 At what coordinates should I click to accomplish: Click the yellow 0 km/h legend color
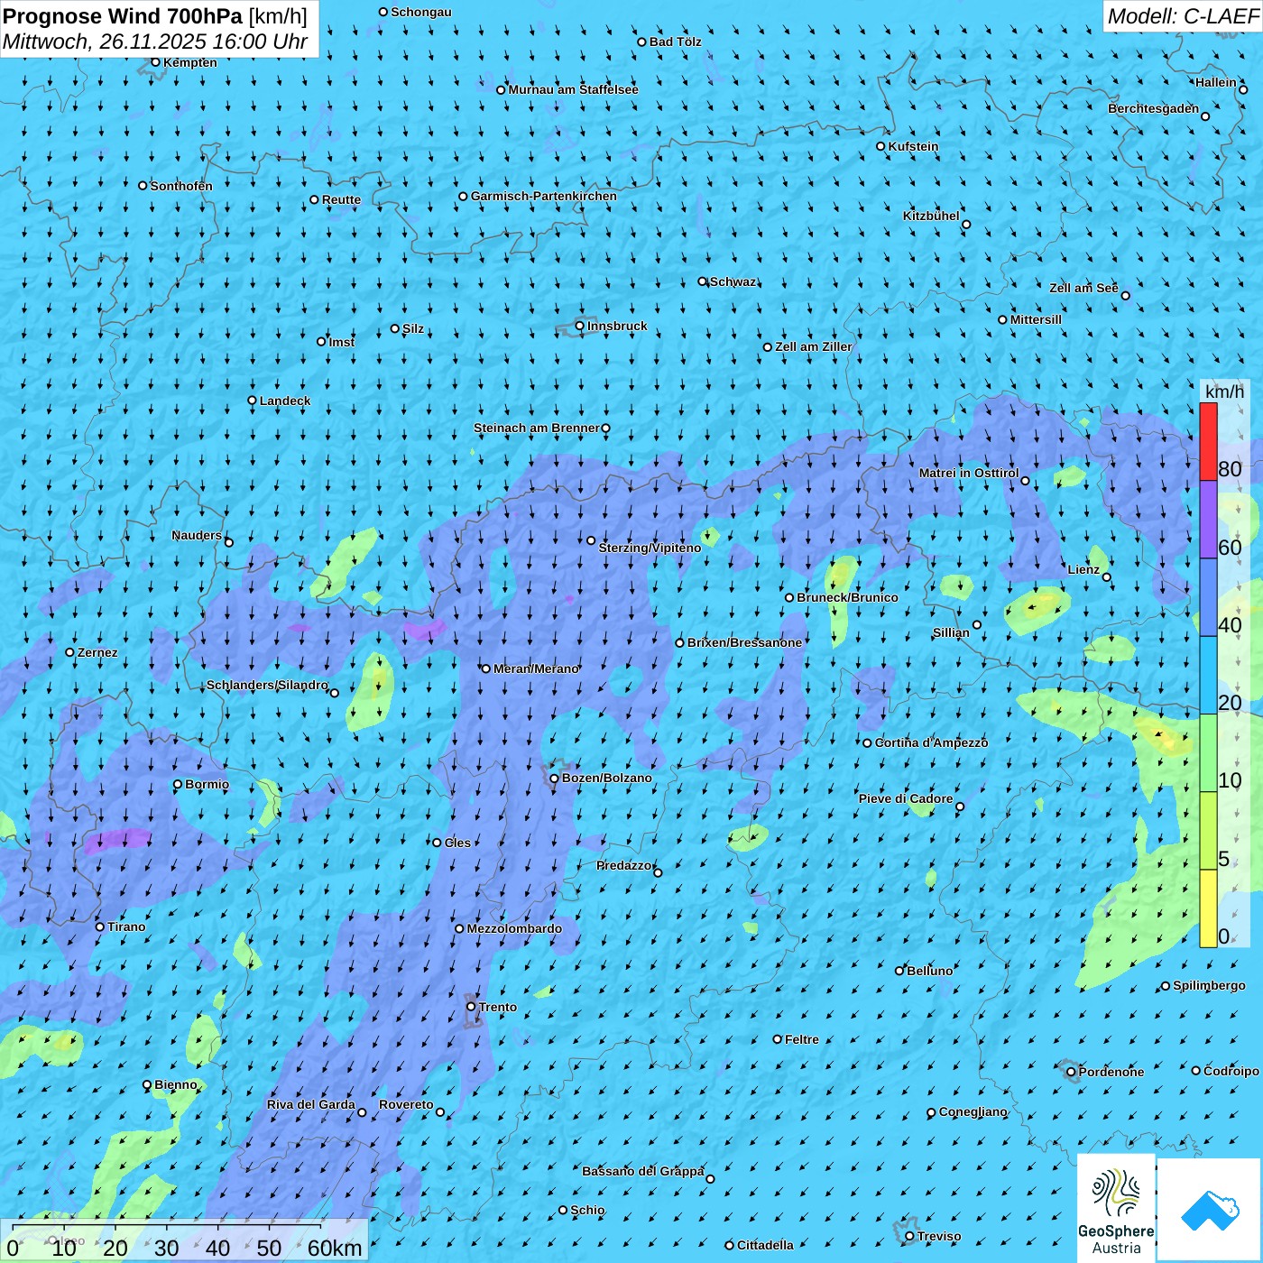(x=1208, y=908)
